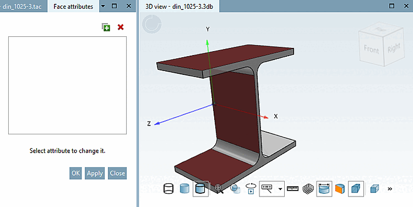Open the tab list dropdown arrow
This screenshot has height=207, width=413.
103,6
